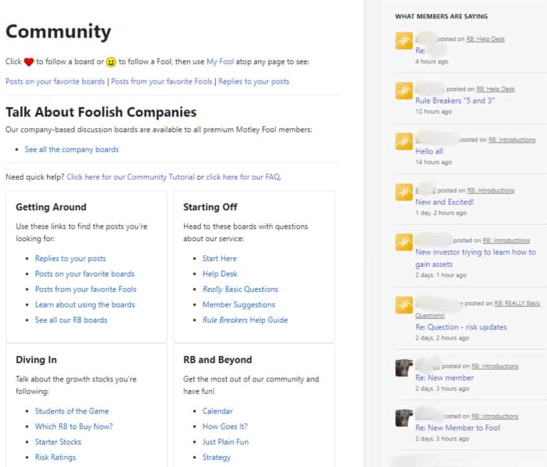The width and height of the screenshot is (547, 467).
Task: Open the 'Re: New member' post
Action: click(444, 378)
